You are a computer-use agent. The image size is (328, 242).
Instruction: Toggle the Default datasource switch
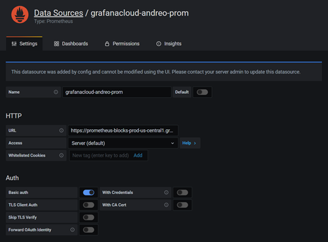(202, 92)
